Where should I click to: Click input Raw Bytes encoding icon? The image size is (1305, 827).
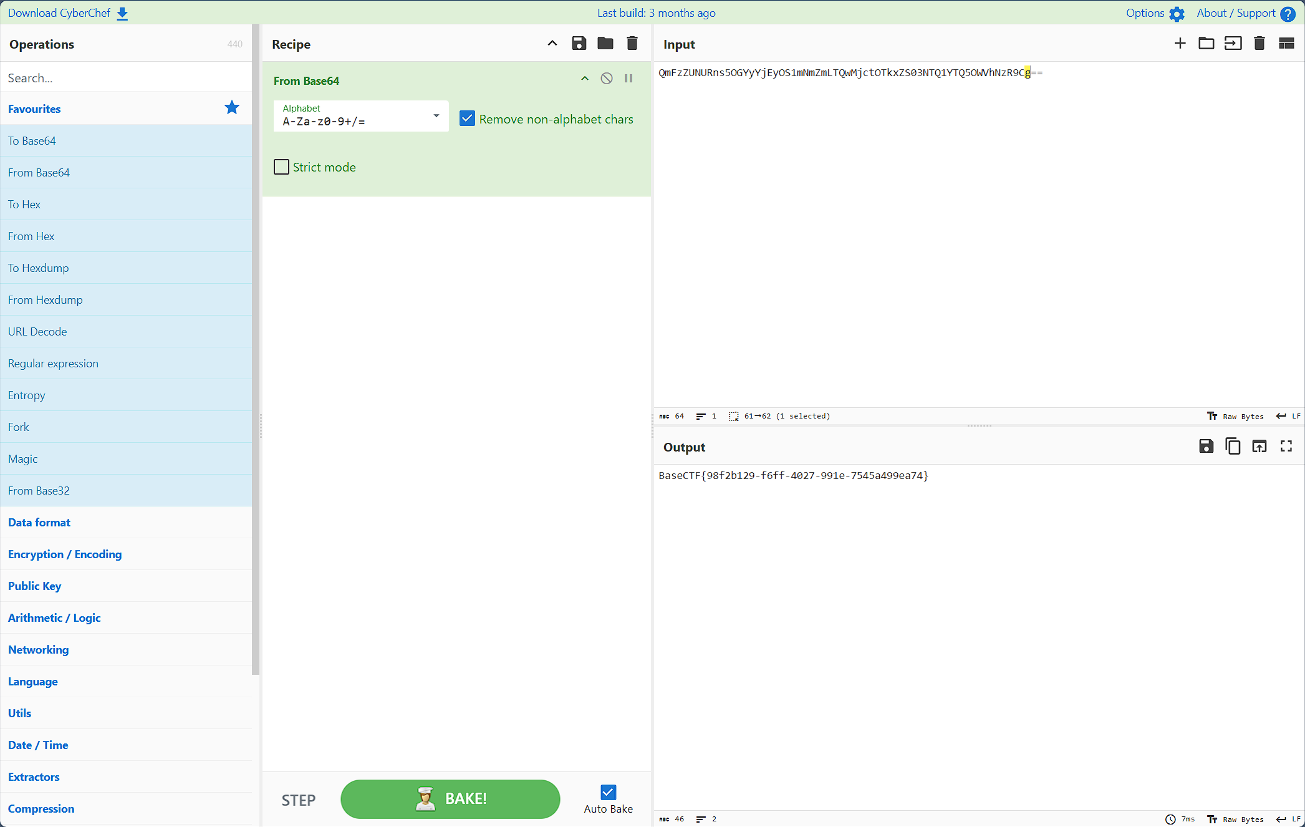tap(1212, 416)
